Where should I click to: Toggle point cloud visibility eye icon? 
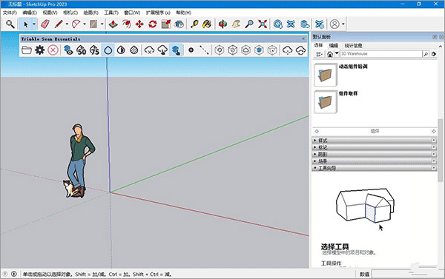point(68,50)
